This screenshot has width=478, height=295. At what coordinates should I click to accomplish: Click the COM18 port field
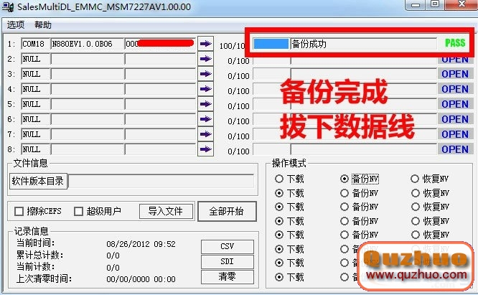[x=36, y=44]
